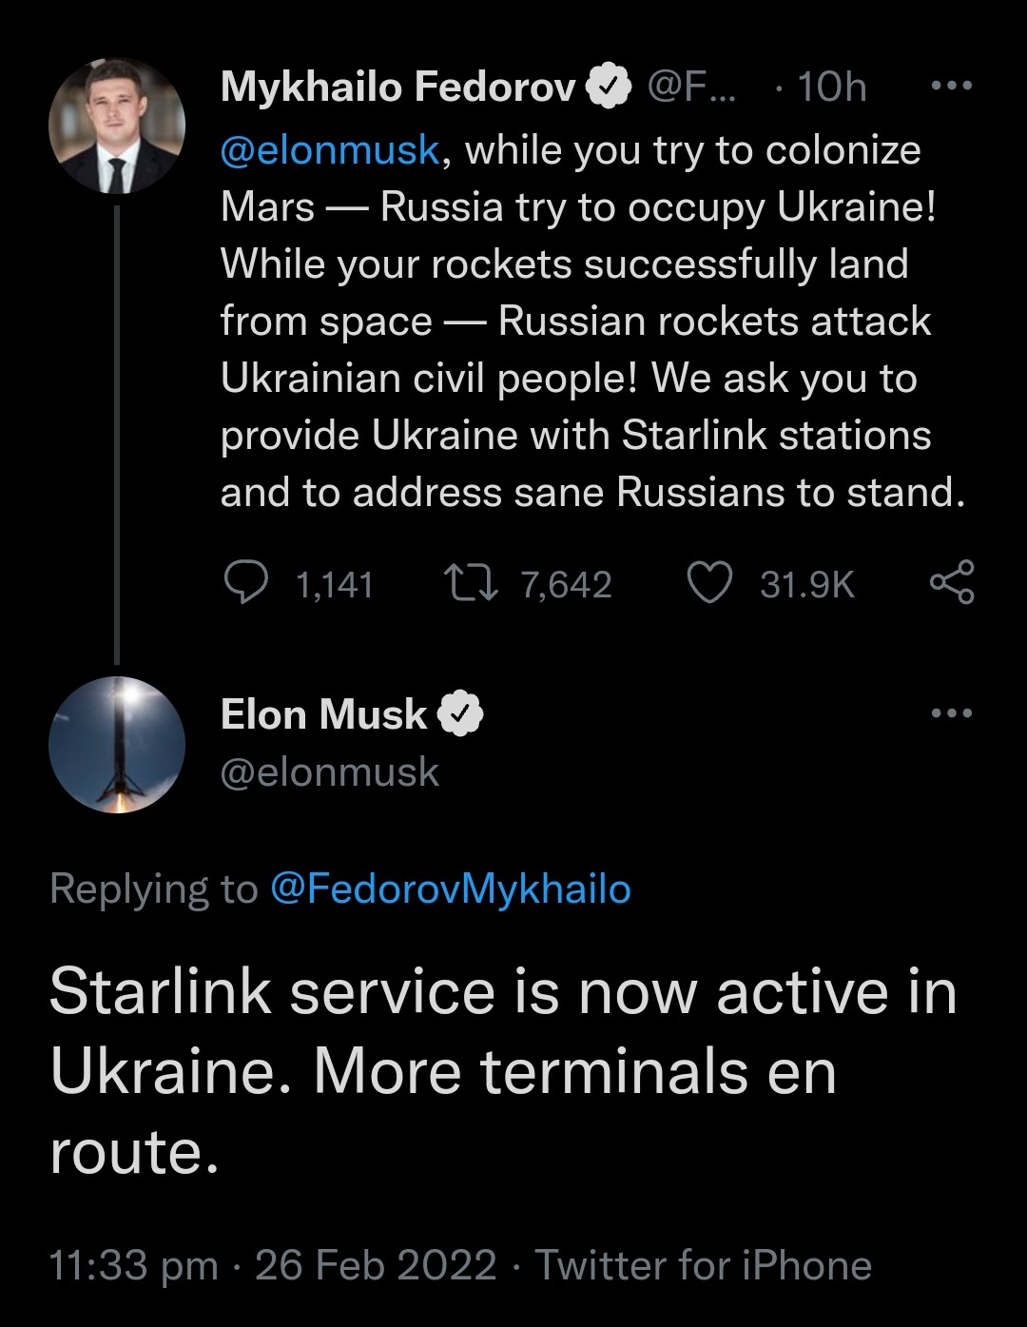Open Mykhailo Fedorov's profile picture
This screenshot has width=1027, height=1327.
coord(116,125)
